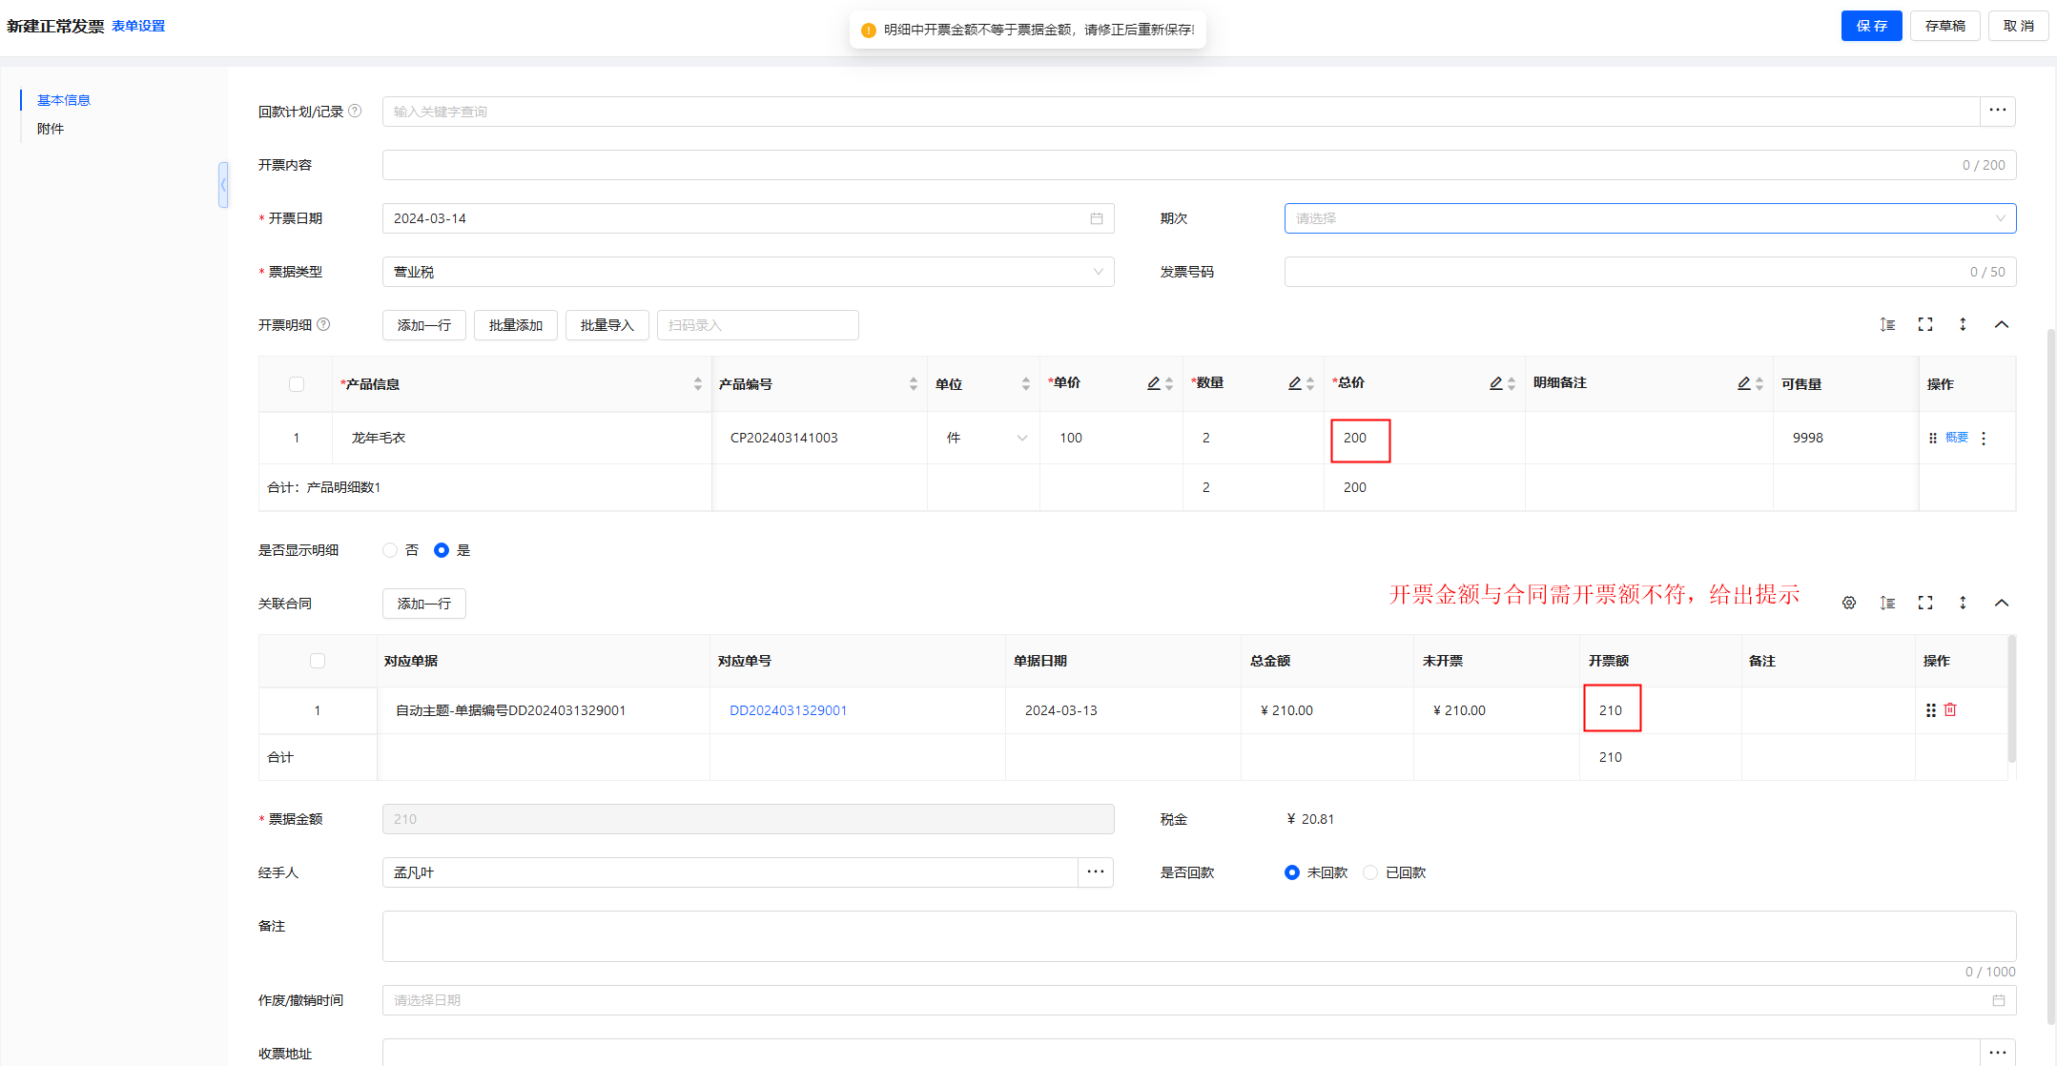This screenshot has width=2057, height=1066.
Task: Open the 关联合同 table settings gear
Action: pyautogui.click(x=1849, y=603)
